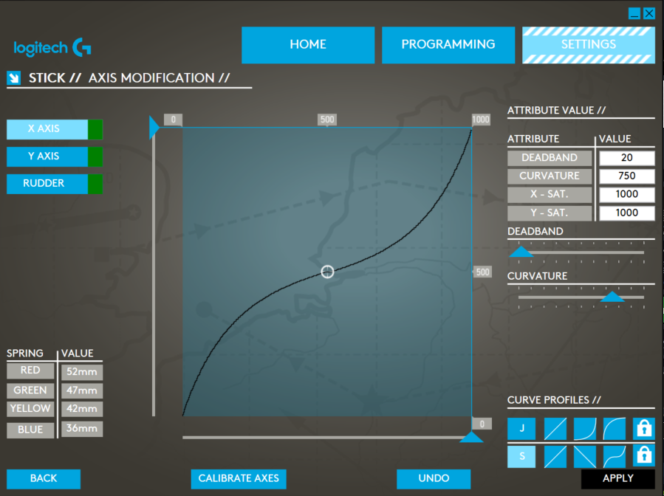
Task: Click the 0 marker on top scale
Action: coord(173,120)
